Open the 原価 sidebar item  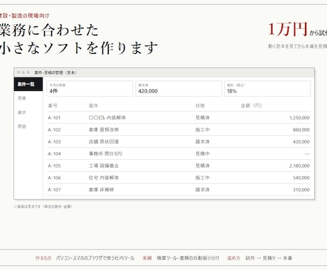pos(22,126)
